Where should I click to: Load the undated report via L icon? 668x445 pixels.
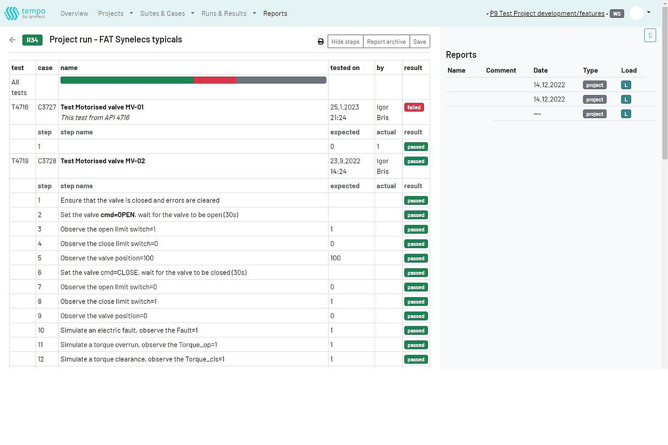[626, 114]
